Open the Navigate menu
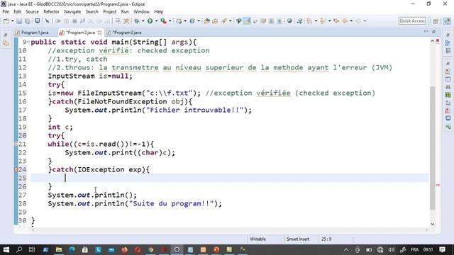The image size is (454, 255). click(x=72, y=11)
